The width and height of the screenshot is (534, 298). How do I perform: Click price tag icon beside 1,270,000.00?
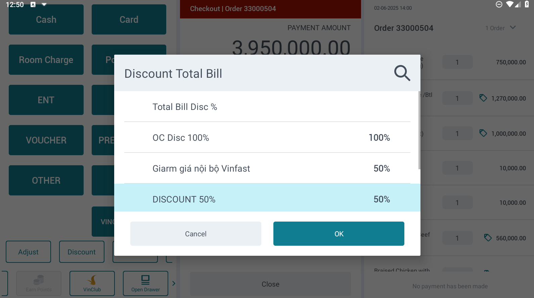(x=483, y=98)
